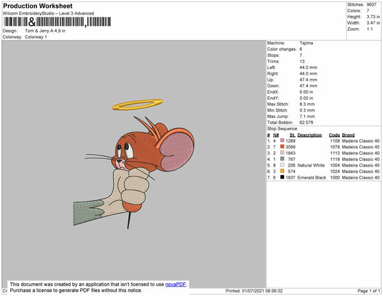Click the white swatch for Natural White

(282, 165)
